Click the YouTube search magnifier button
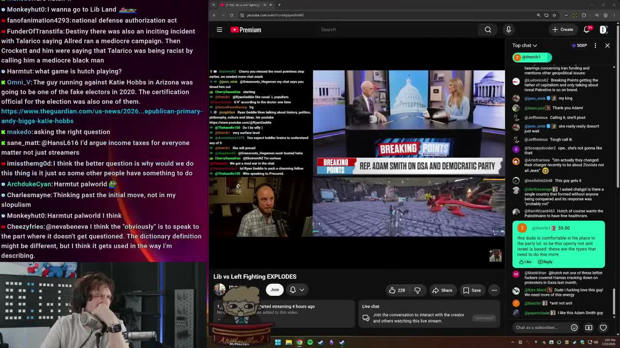This screenshot has height=348, width=620. coord(488,29)
